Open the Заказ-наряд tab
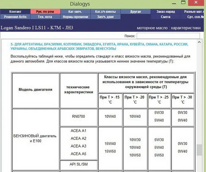Image resolution: width=206 pixels, height=172 pixels. (x=165, y=12)
